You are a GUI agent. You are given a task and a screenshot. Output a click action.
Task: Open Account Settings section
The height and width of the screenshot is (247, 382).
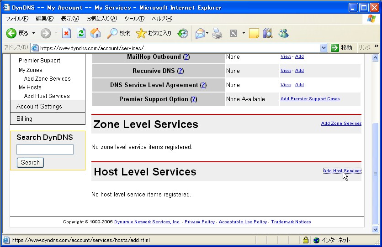pos(48,106)
